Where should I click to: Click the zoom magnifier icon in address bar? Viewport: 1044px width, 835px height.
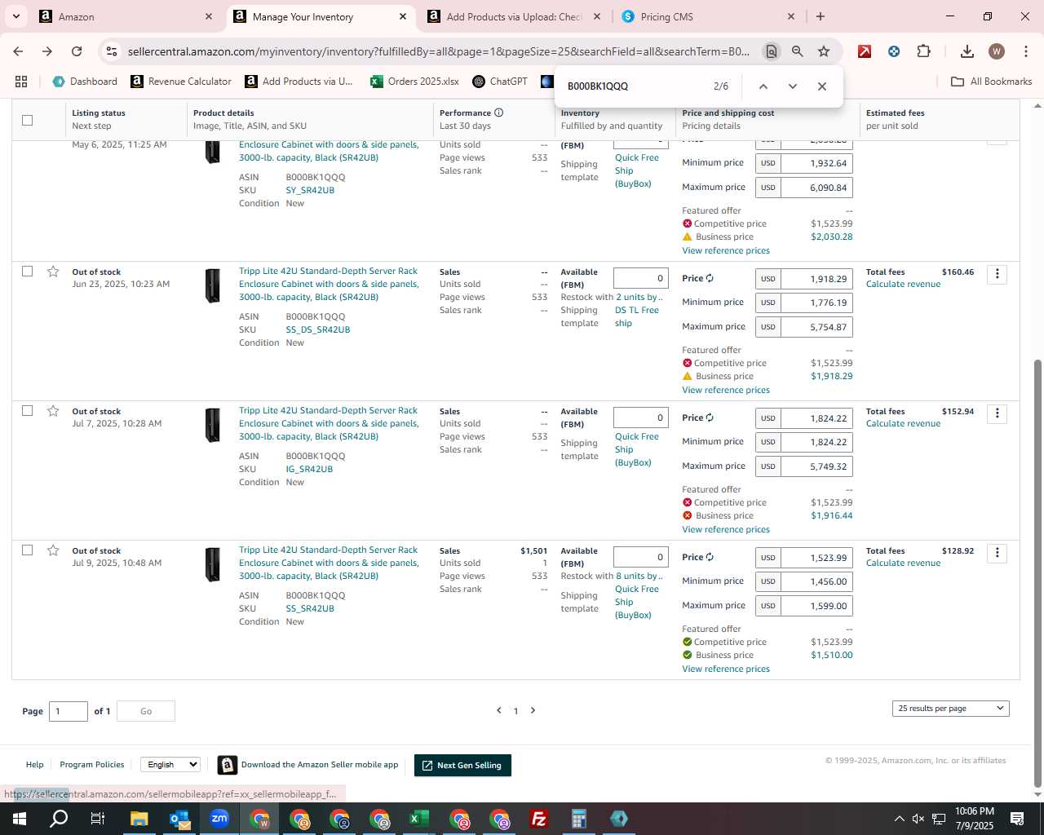pyautogui.click(x=798, y=51)
